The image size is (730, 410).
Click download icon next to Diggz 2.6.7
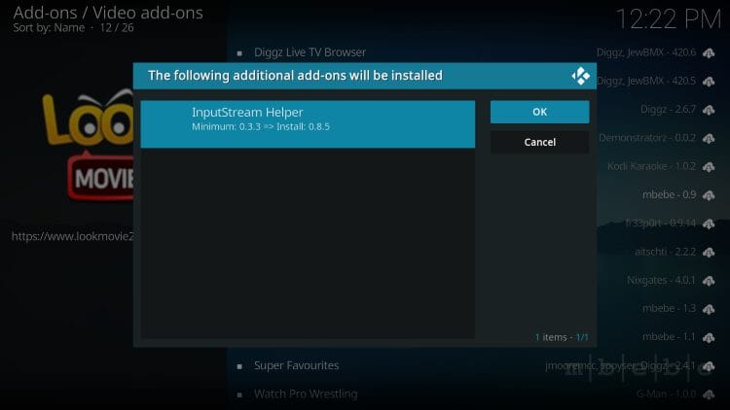(708, 110)
